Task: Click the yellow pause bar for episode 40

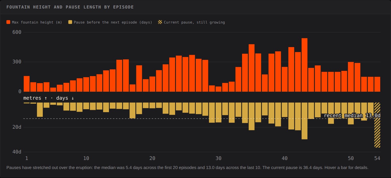Action: [x=285, y=110]
